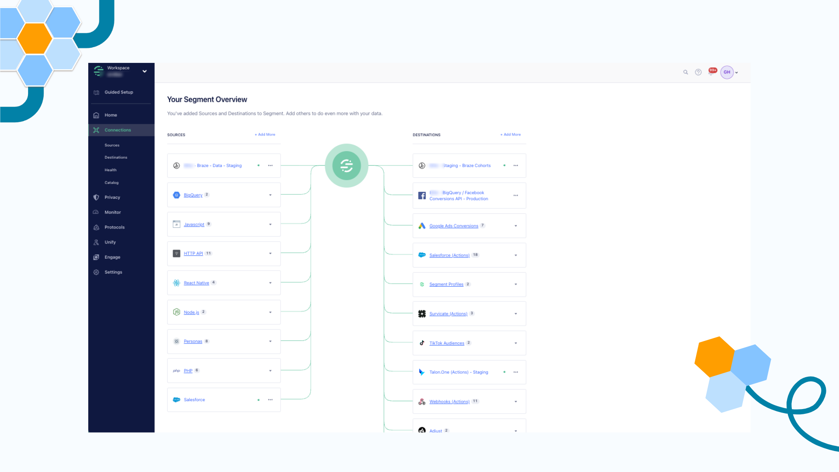
Task: Click the Segment workspace logo in sidebar
Action: click(x=99, y=70)
